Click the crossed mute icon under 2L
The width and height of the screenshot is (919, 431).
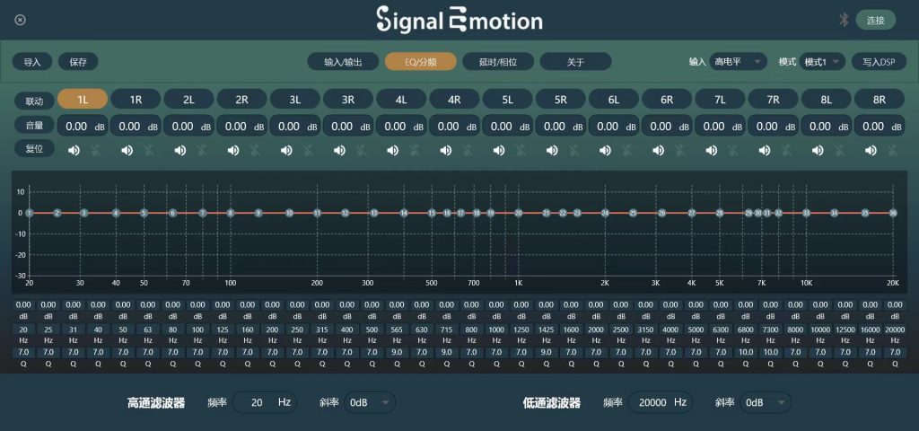(x=202, y=151)
